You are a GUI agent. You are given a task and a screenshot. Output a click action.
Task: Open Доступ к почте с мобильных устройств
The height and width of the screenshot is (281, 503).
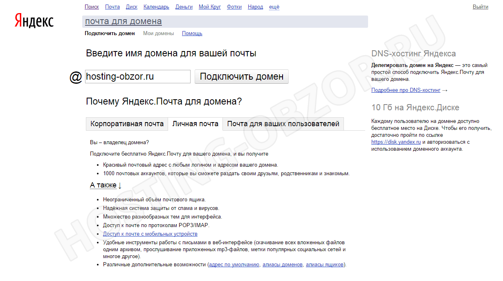[150, 234]
